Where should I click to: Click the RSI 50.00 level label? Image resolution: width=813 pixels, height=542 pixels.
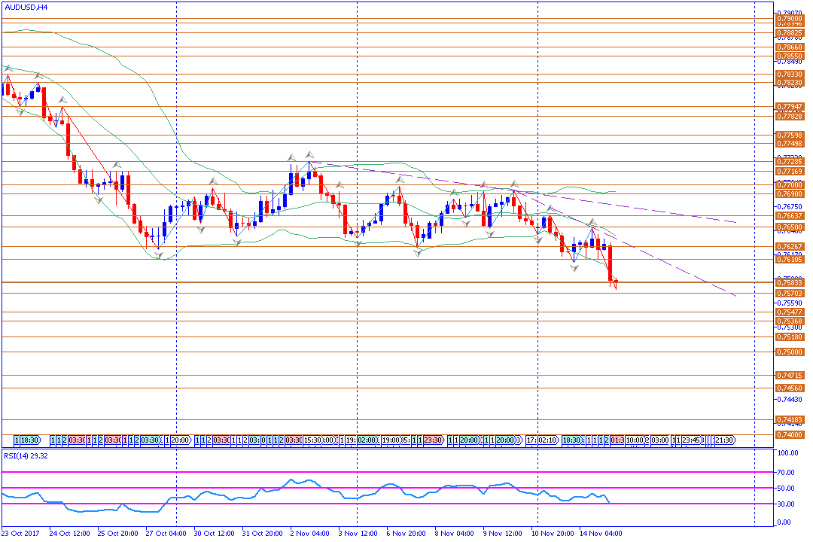pos(786,488)
